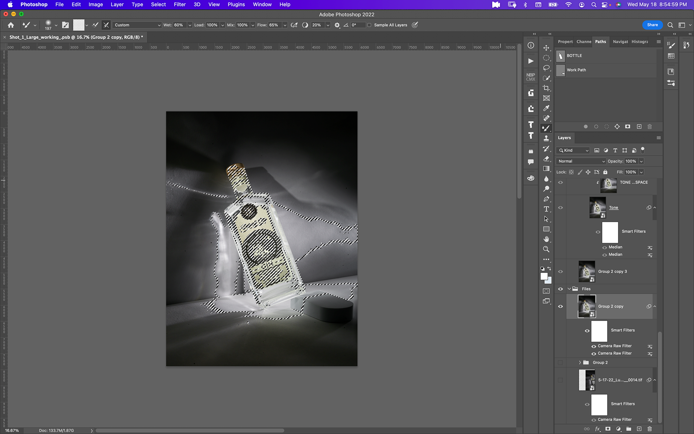Show the hidden Group 2 folder
The width and height of the screenshot is (694, 434).
[x=560, y=362]
